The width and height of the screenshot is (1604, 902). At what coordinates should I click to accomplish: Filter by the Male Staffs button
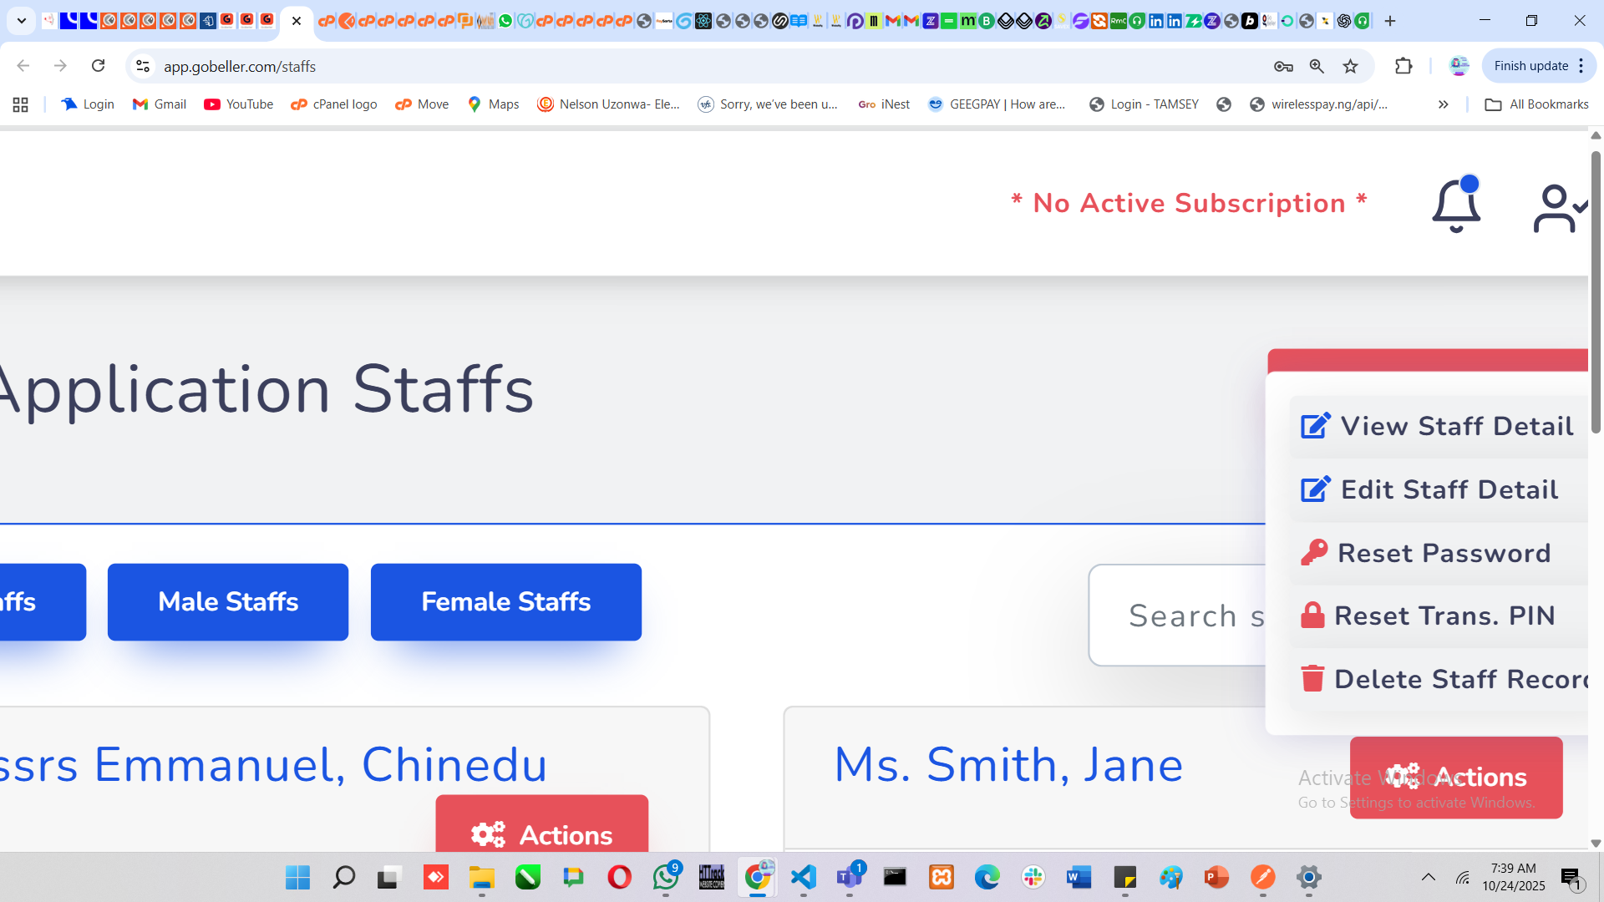click(x=228, y=602)
